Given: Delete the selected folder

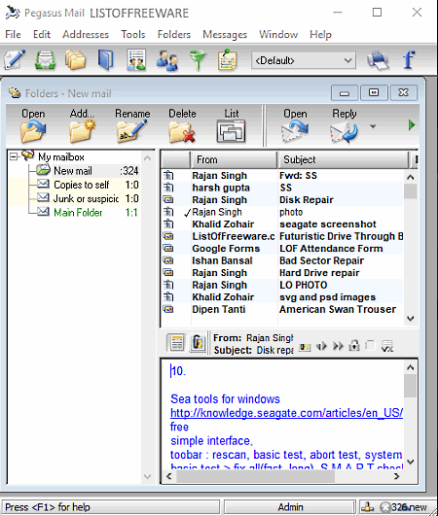Looking at the screenshot, I should coord(182,125).
